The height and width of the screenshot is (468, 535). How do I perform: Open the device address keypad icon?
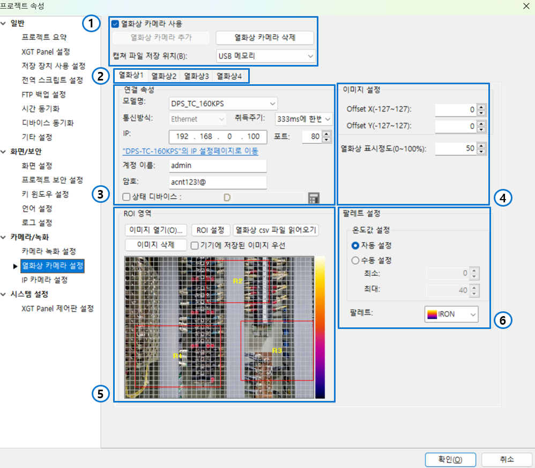tap(314, 198)
